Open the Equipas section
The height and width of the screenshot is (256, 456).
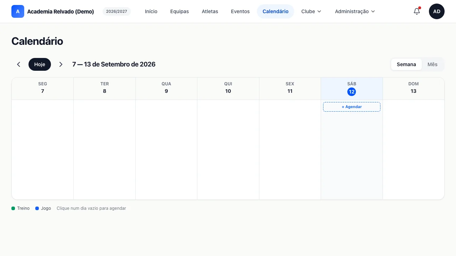click(180, 11)
